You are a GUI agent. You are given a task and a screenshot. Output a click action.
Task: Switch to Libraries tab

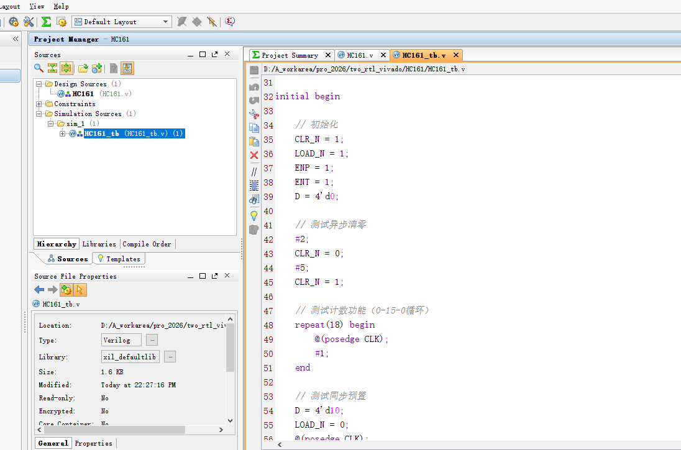[x=99, y=244]
